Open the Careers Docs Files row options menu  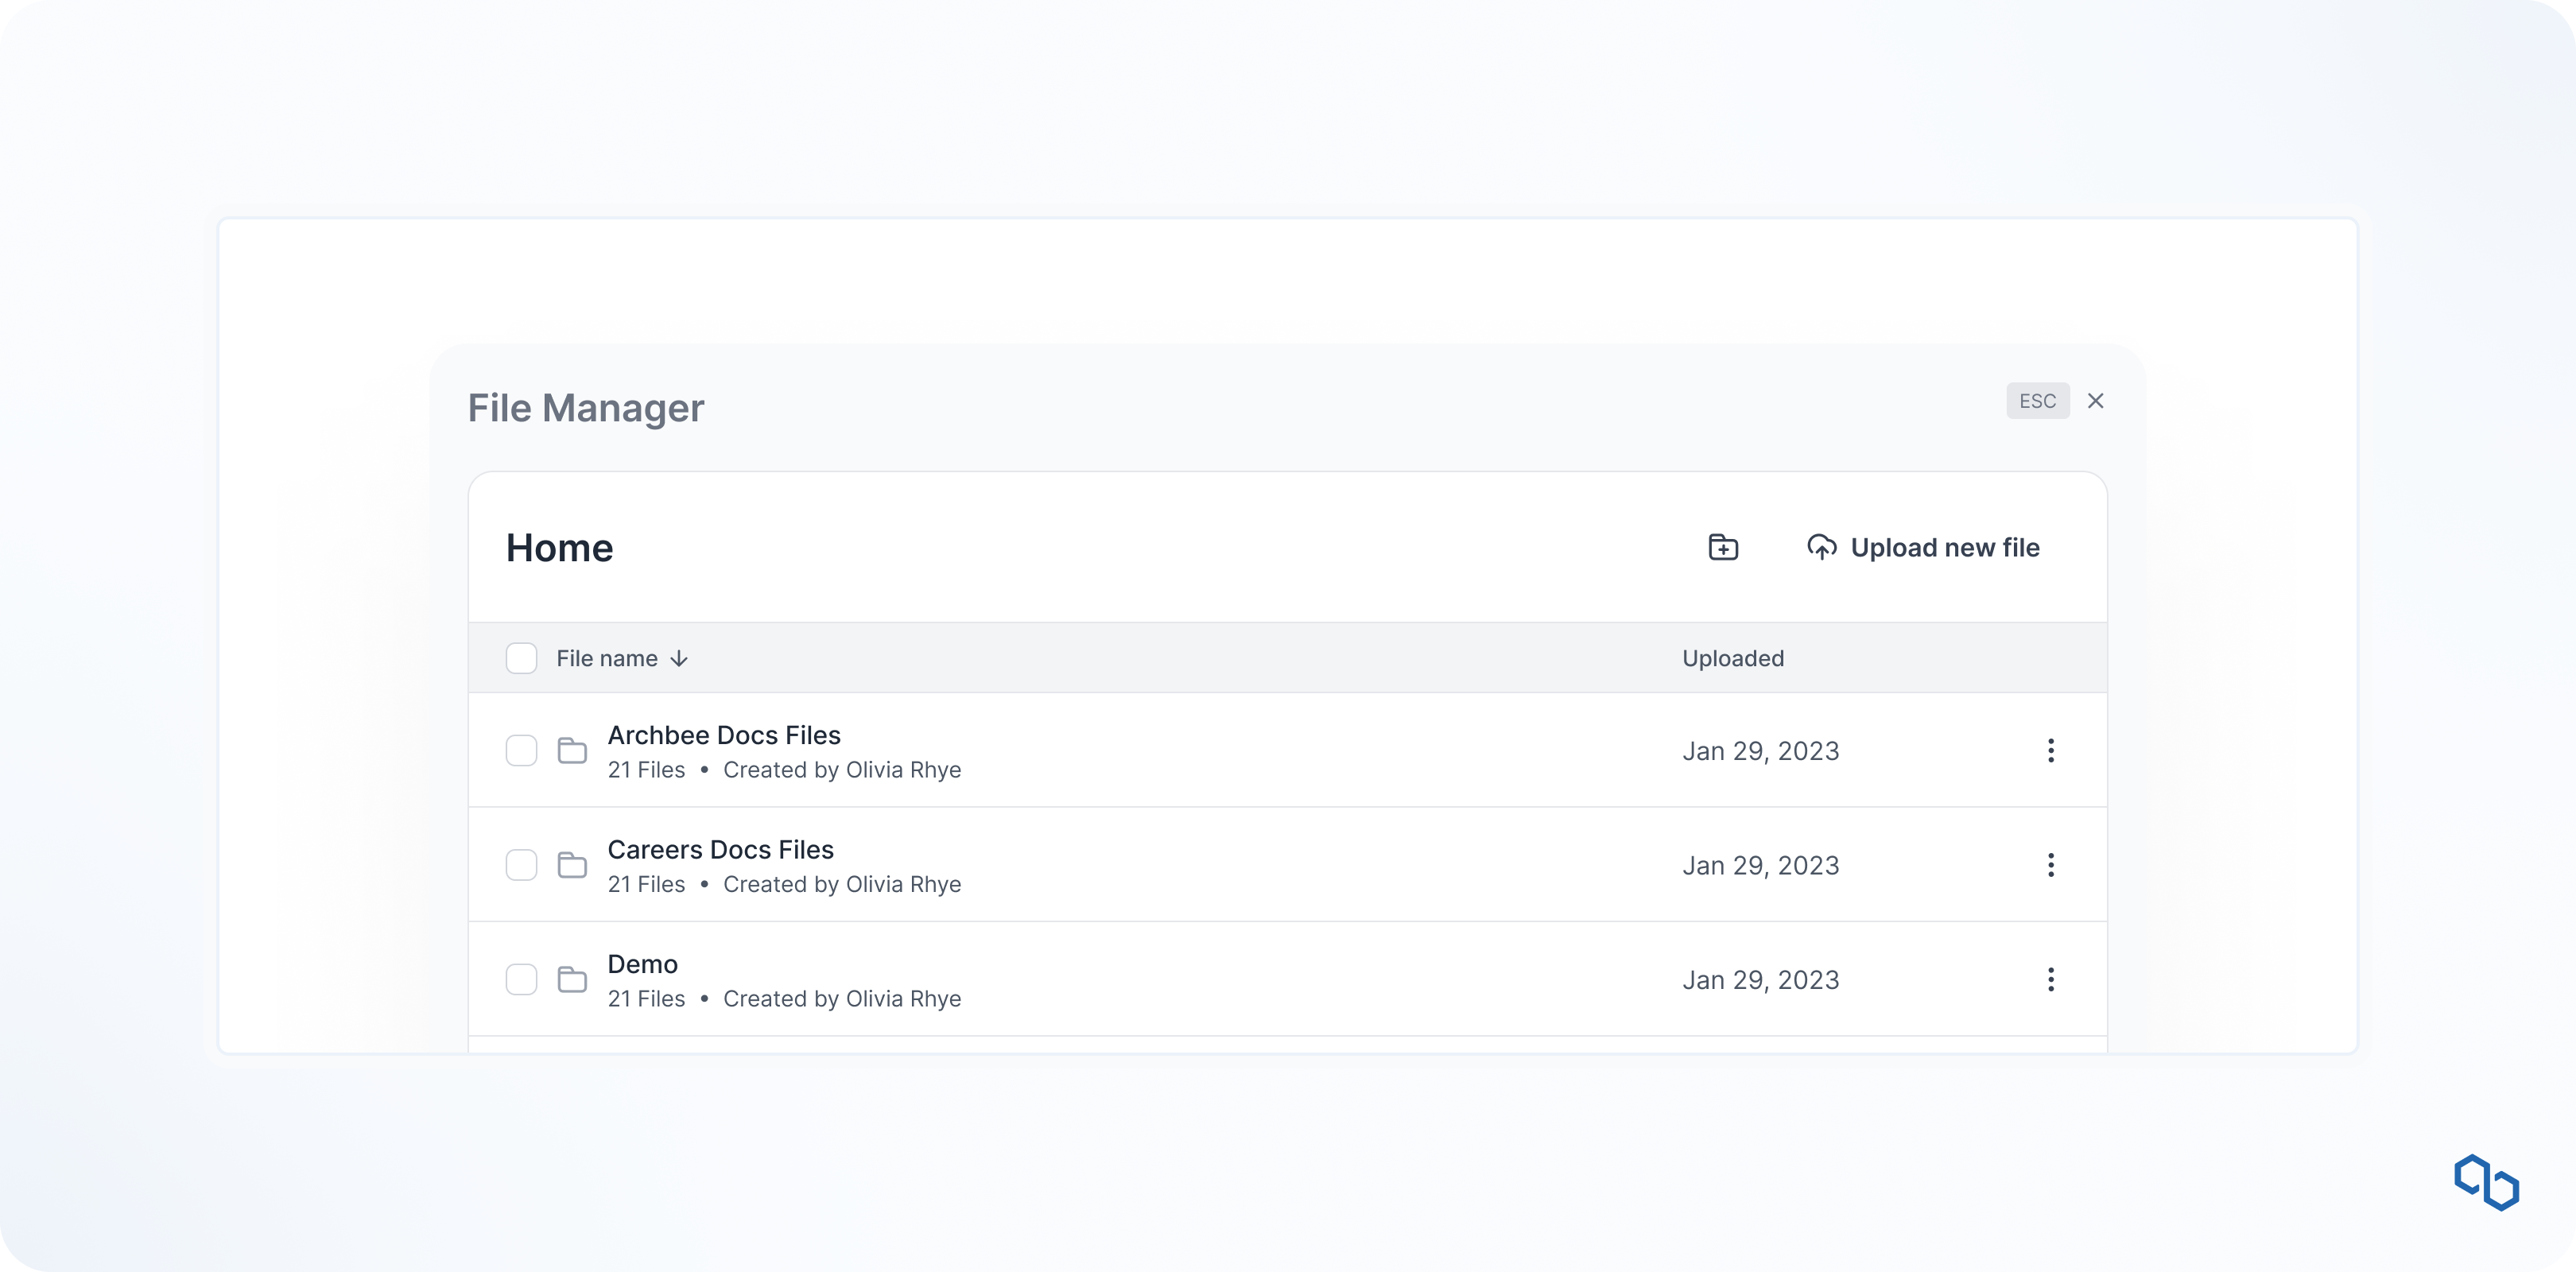click(x=2050, y=865)
